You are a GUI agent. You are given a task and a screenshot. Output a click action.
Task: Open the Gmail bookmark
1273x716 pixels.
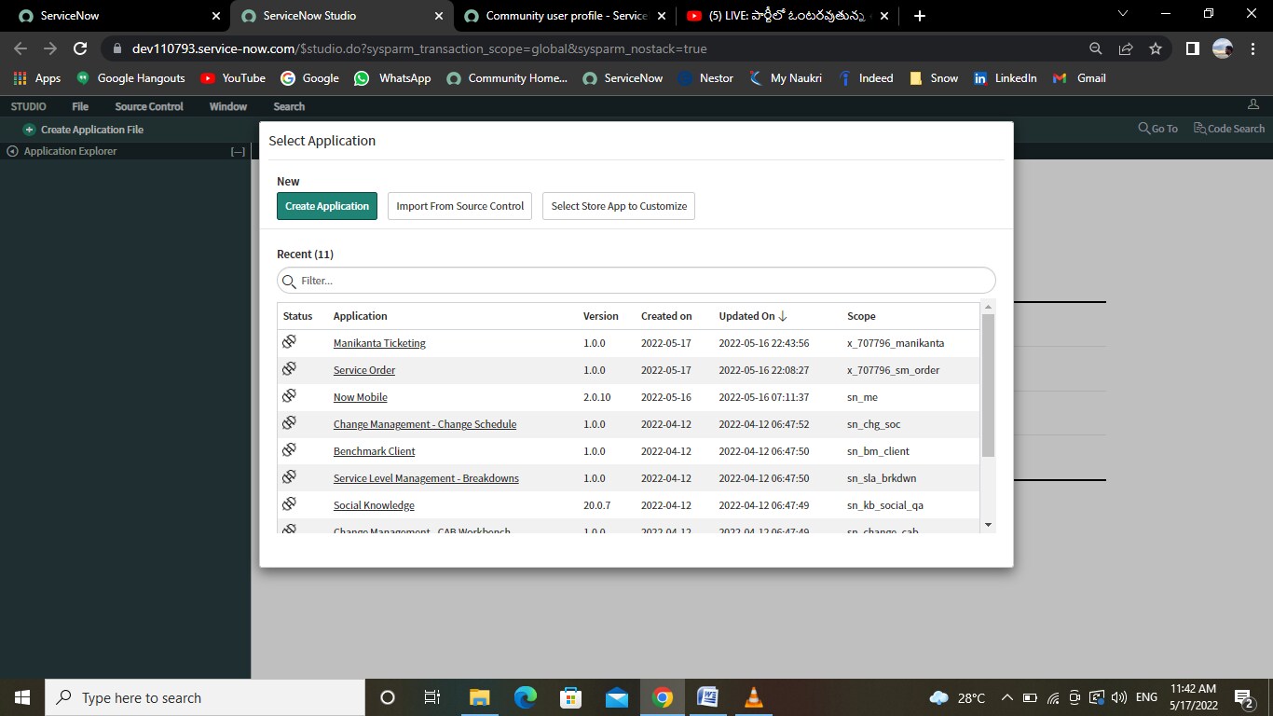pyautogui.click(x=1079, y=78)
